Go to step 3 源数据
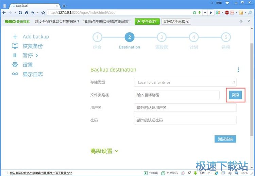This screenshot has width=255, height=176. (x=161, y=37)
